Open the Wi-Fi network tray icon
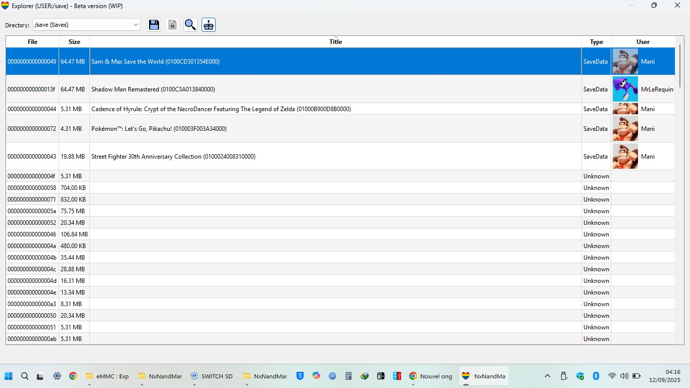This screenshot has width=690, height=388. (612, 376)
